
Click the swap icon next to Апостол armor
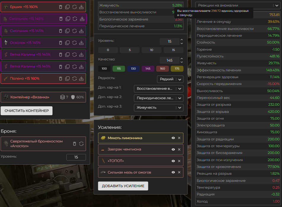click(x=81, y=144)
